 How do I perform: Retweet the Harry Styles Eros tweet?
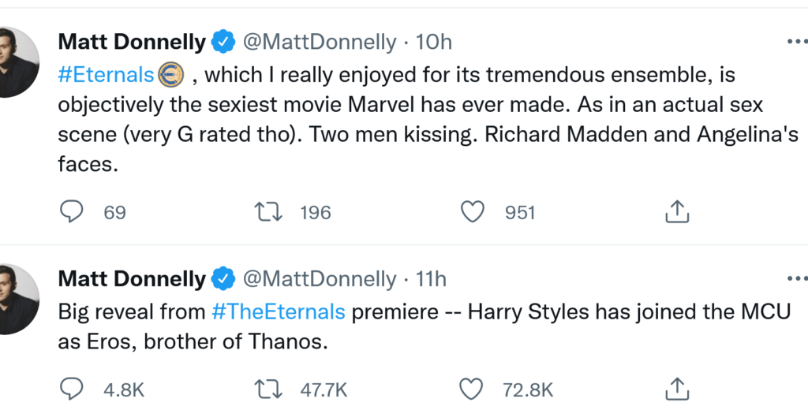[x=270, y=389]
